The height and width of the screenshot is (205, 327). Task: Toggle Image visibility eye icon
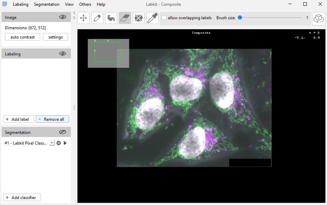click(62, 17)
